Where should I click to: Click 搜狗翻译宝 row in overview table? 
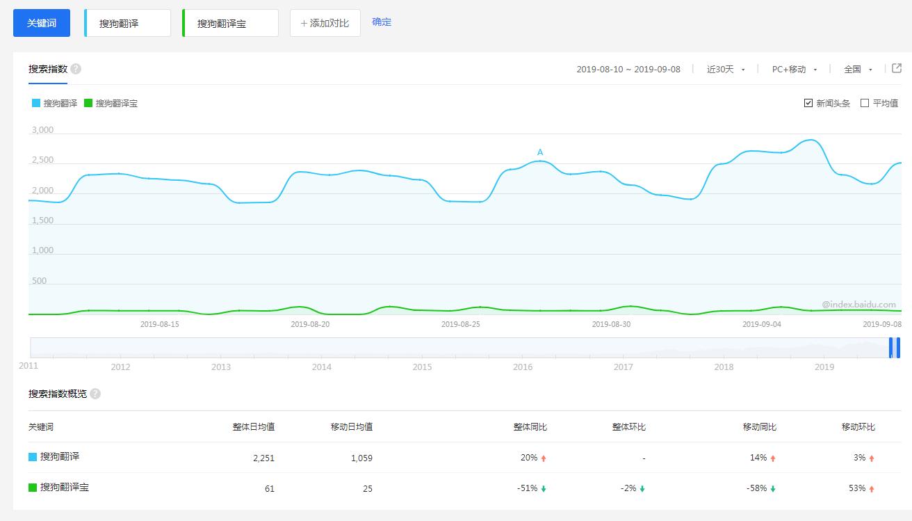tap(464, 488)
